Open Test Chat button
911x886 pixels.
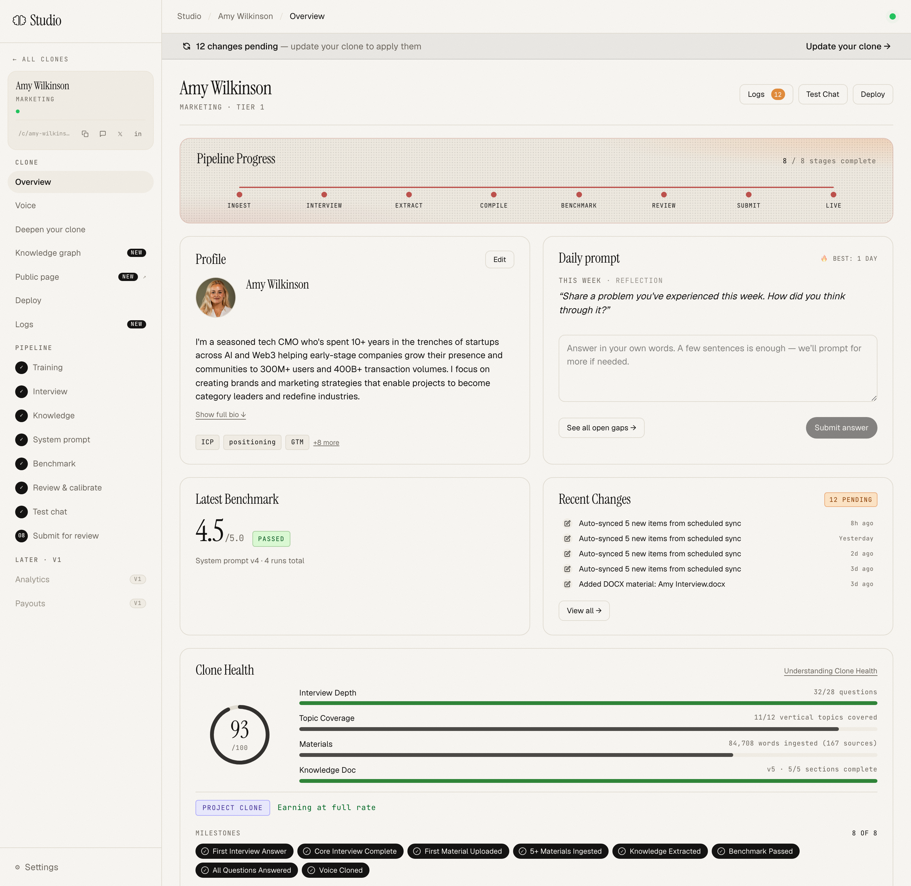point(822,95)
